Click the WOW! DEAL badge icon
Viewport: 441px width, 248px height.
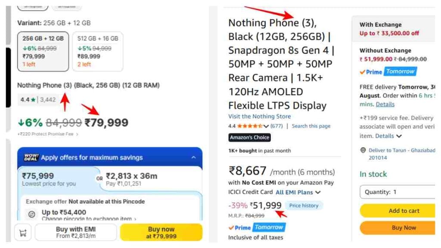31,157
